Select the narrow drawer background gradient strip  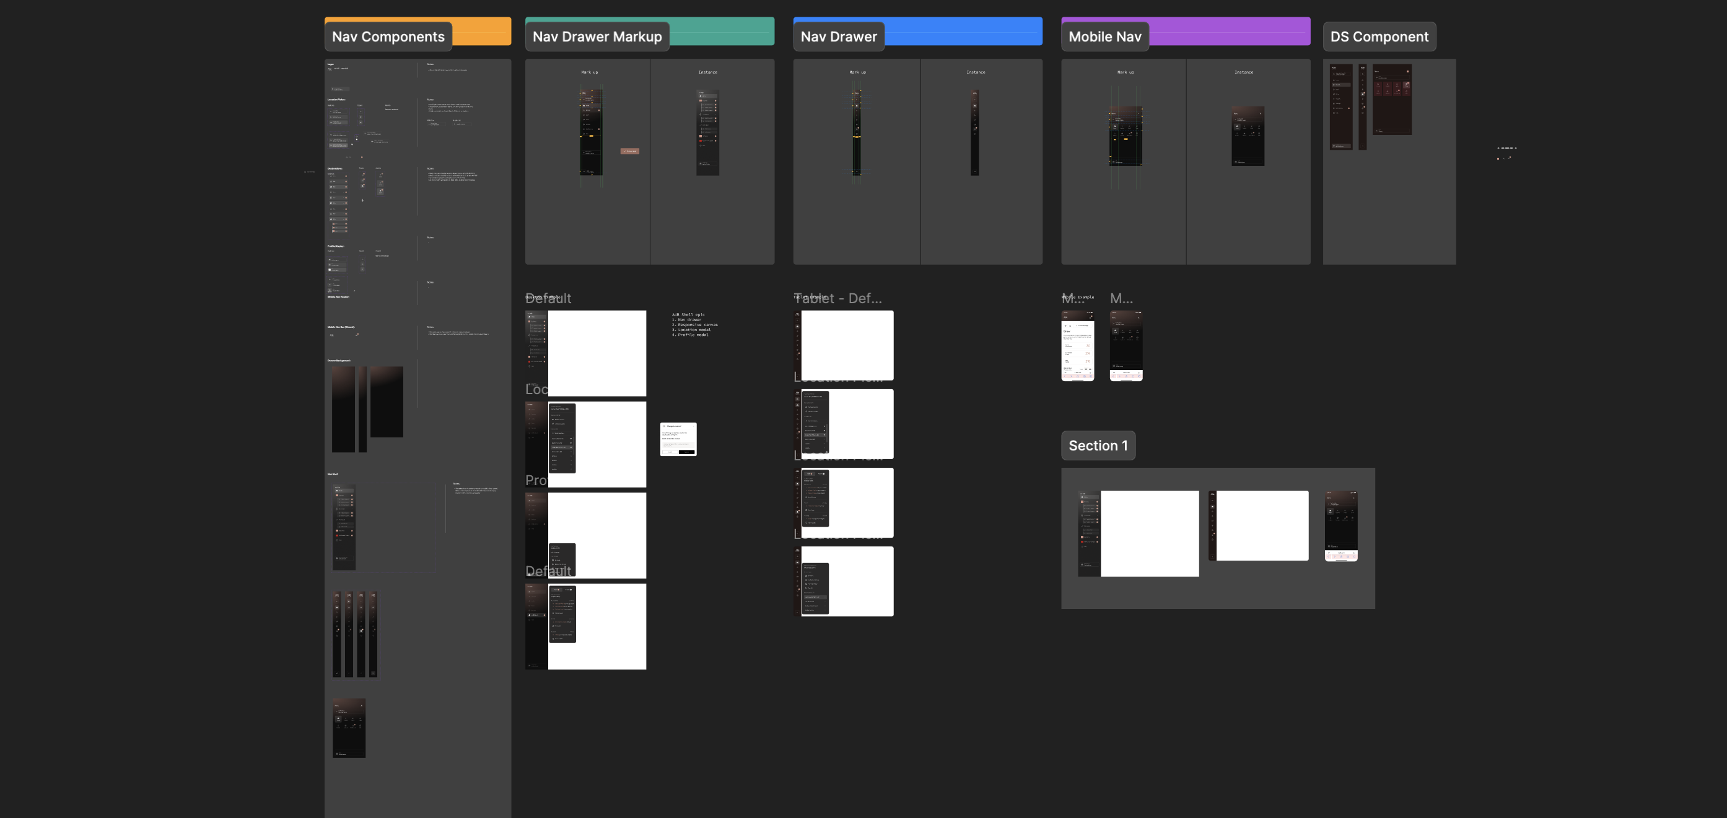coord(363,410)
